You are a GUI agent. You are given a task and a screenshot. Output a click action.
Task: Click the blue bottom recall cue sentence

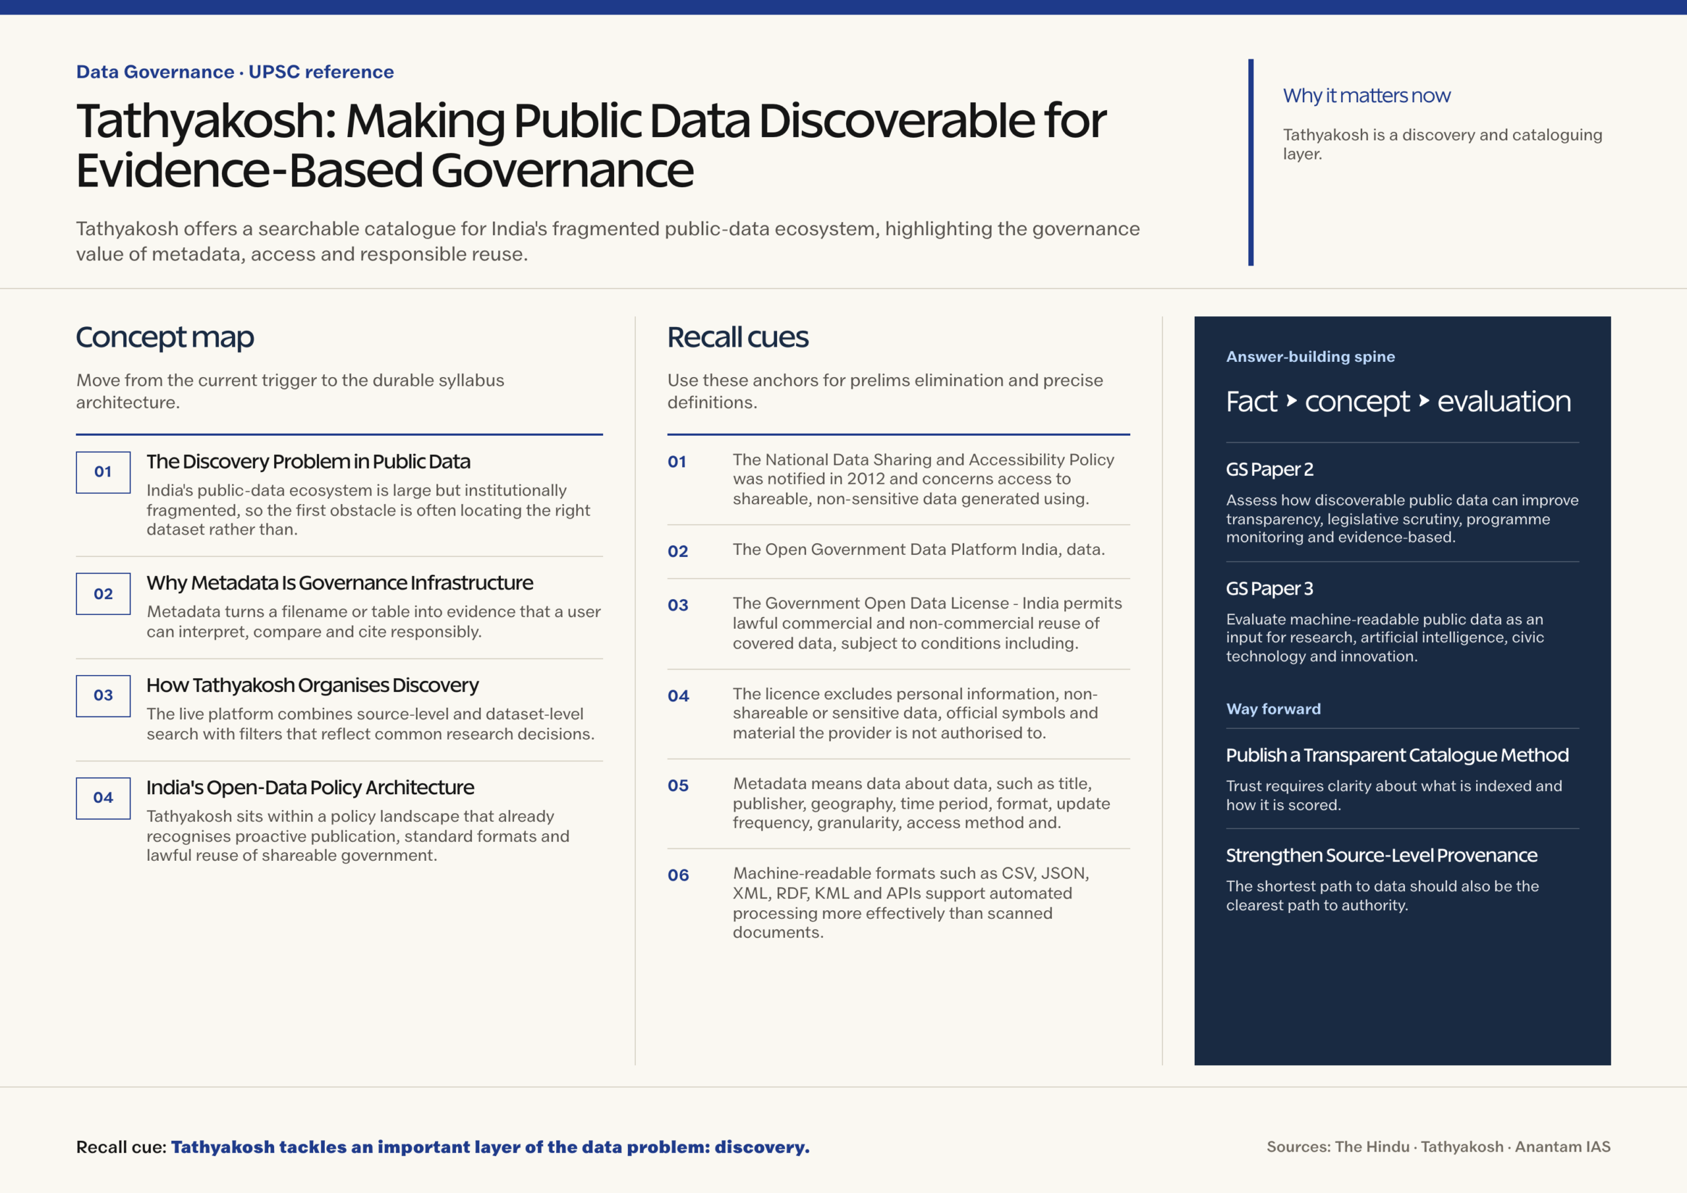point(490,1147)
